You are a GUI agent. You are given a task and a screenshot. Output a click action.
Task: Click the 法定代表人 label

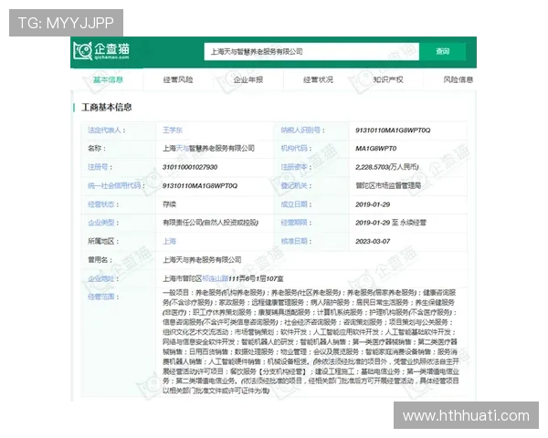(x=106, y=130)
